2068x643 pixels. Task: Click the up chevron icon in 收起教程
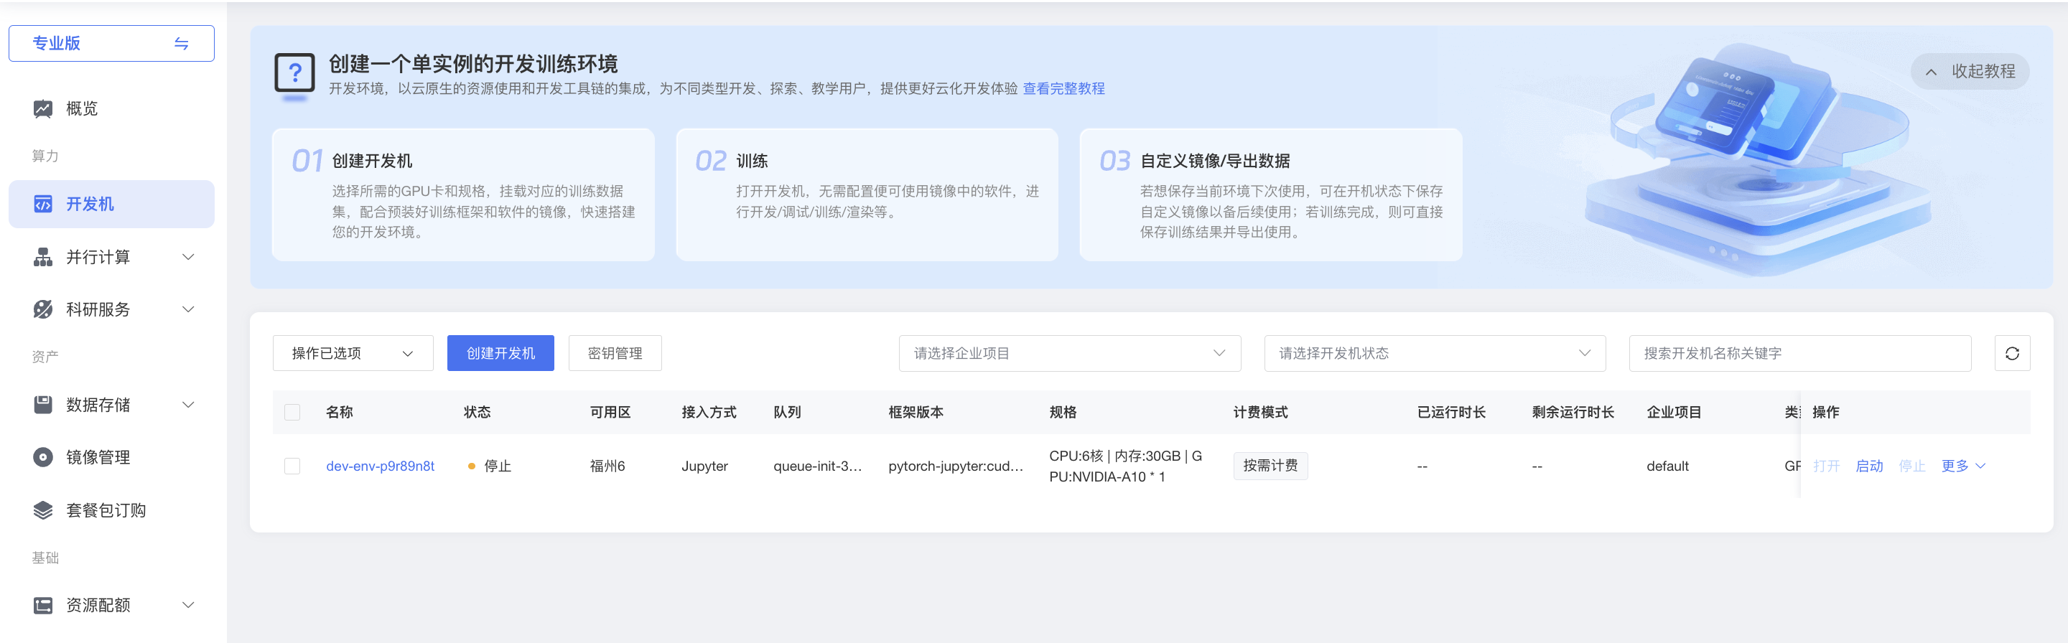(x=1931, y=72)
